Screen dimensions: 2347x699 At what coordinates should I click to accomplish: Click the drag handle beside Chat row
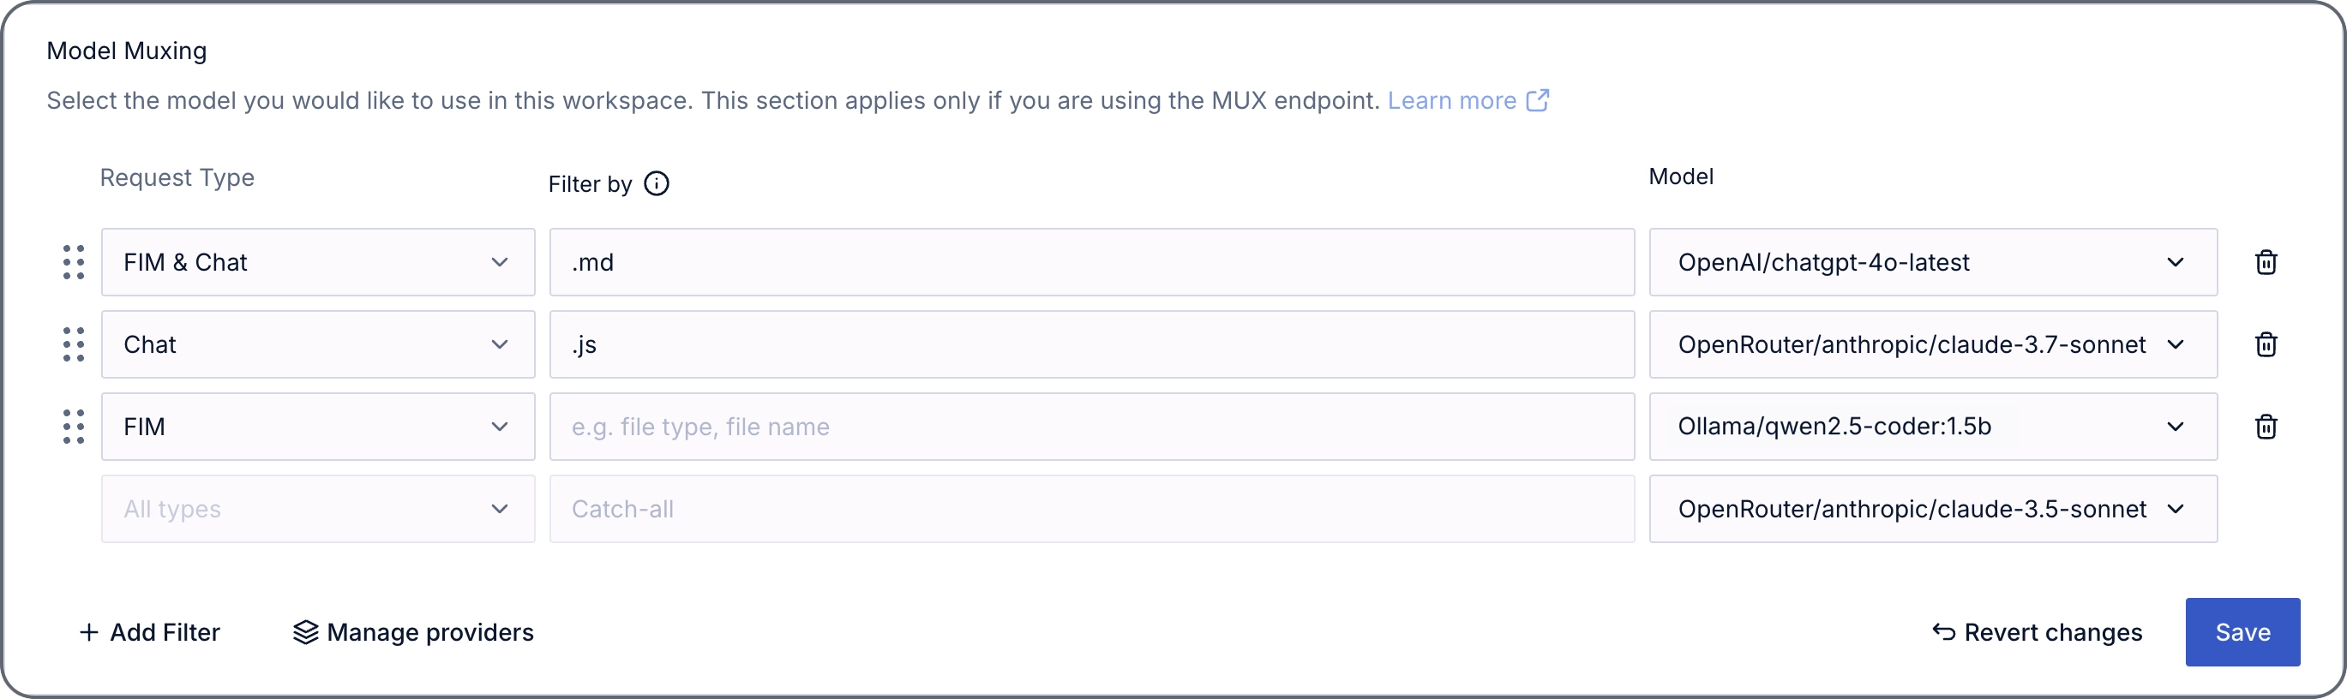(74, 344)
